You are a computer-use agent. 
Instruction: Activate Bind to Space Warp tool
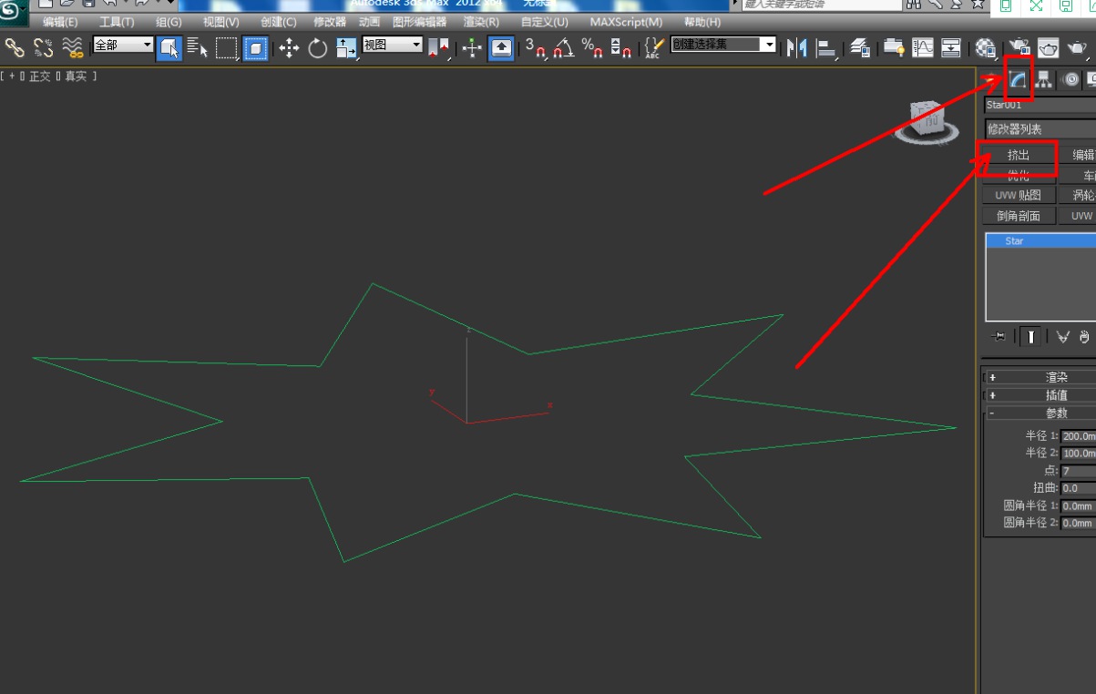(x=74, y=47)
